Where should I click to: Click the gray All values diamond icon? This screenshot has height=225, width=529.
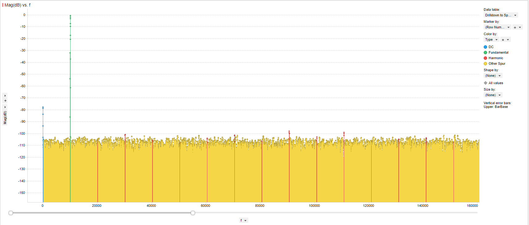(x=486, y=83)
